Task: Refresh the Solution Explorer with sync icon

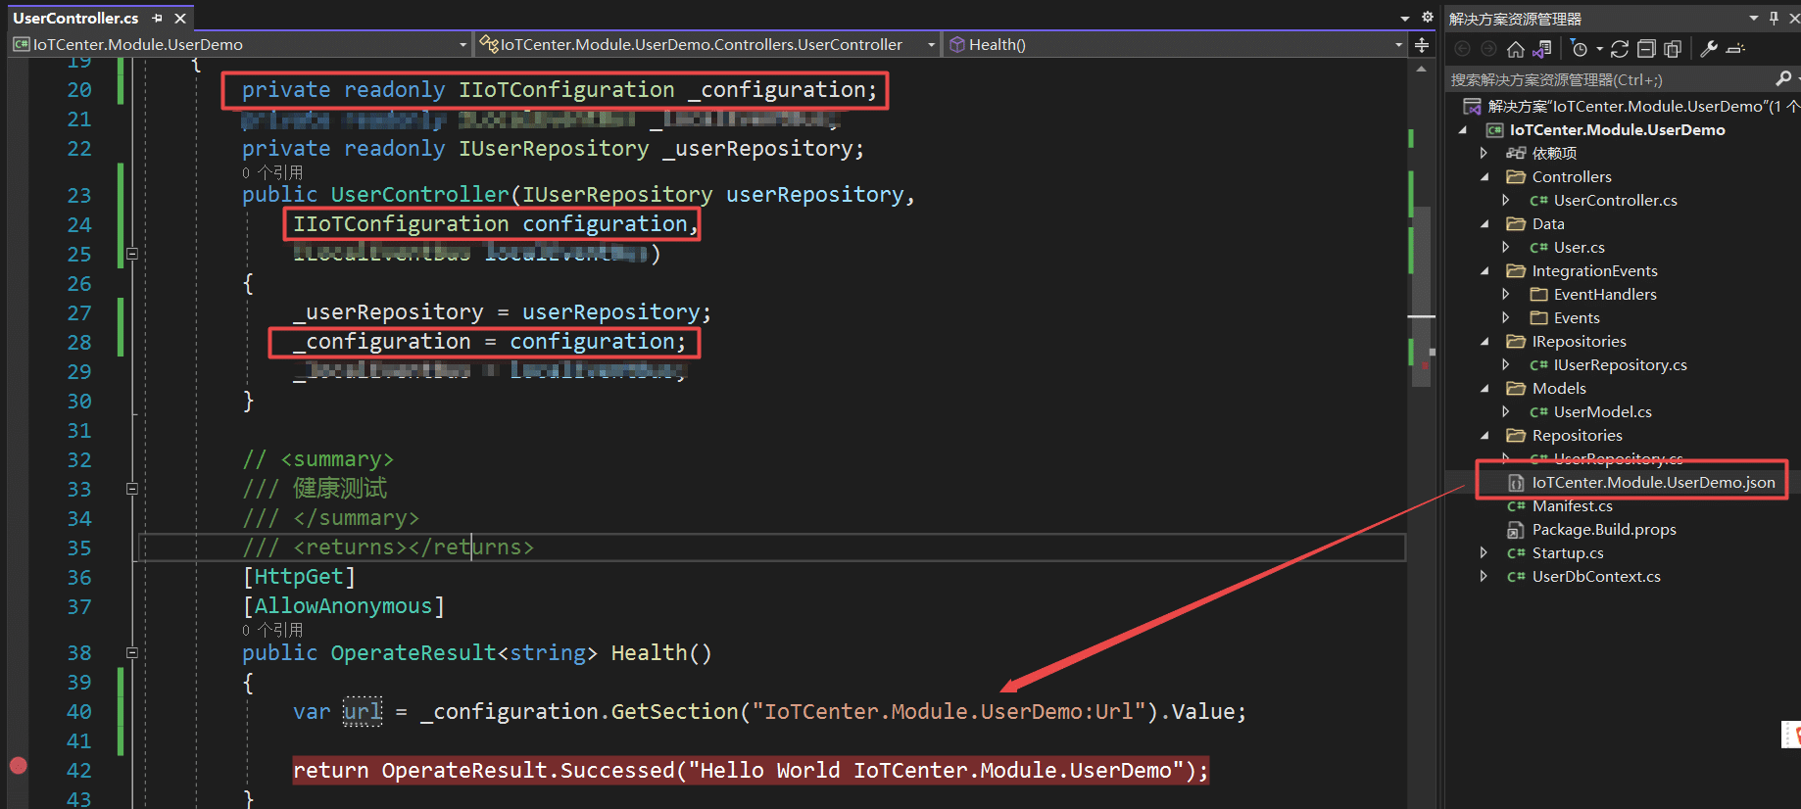Action: (x=1620, y=49)
